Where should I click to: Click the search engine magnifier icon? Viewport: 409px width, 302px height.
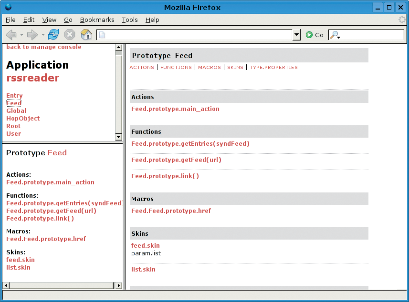[335, 35]
